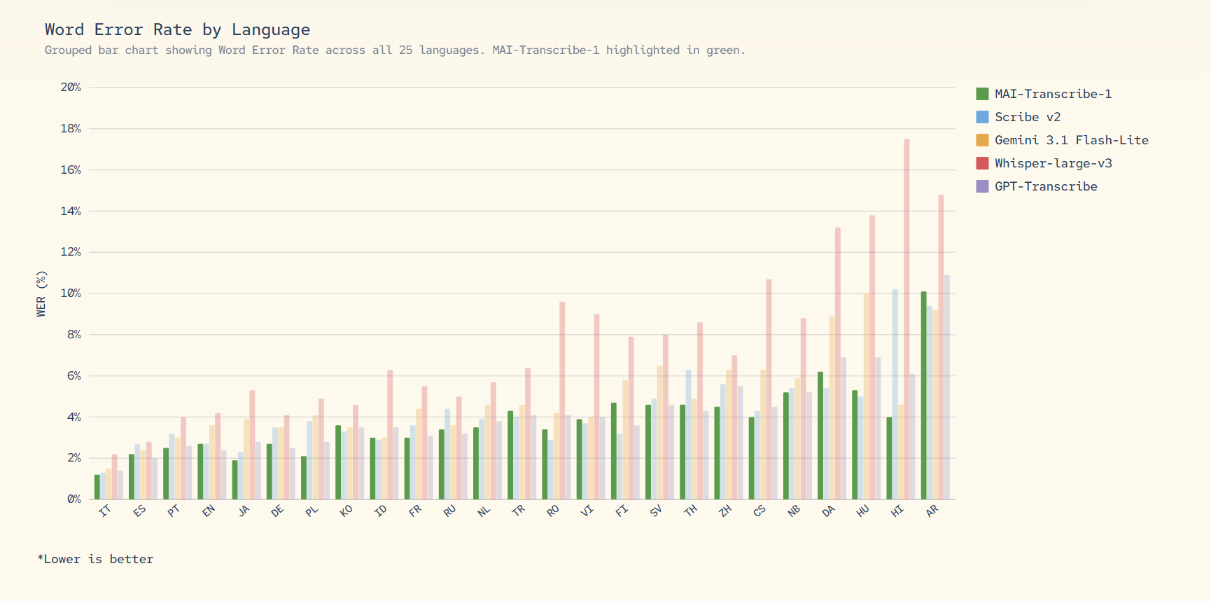
Task: Click the '*Lower is better' footnote
Action: click(x=95, y=559)
